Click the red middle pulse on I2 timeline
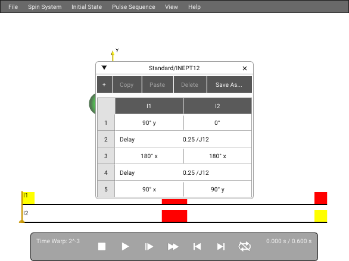The height and width of the screenshot is (261, 349). 174,216
